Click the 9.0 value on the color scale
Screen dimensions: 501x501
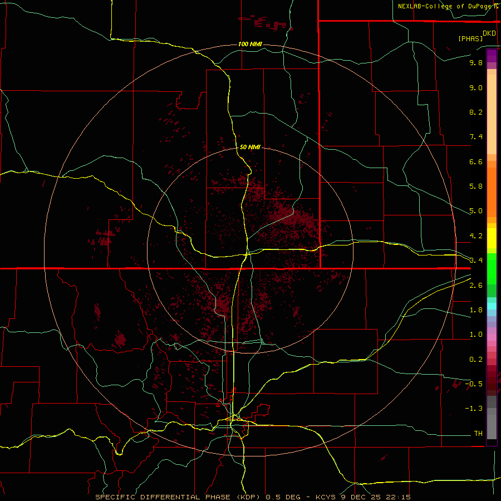[x=476, y=87]
